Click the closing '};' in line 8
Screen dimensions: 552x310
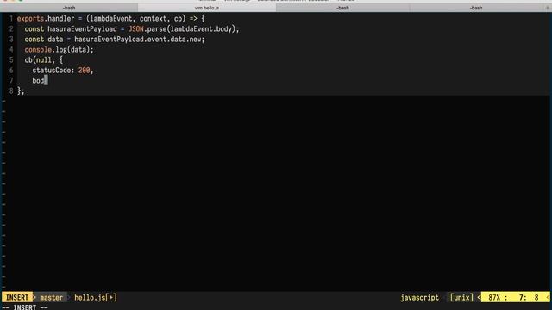[21, 91]
